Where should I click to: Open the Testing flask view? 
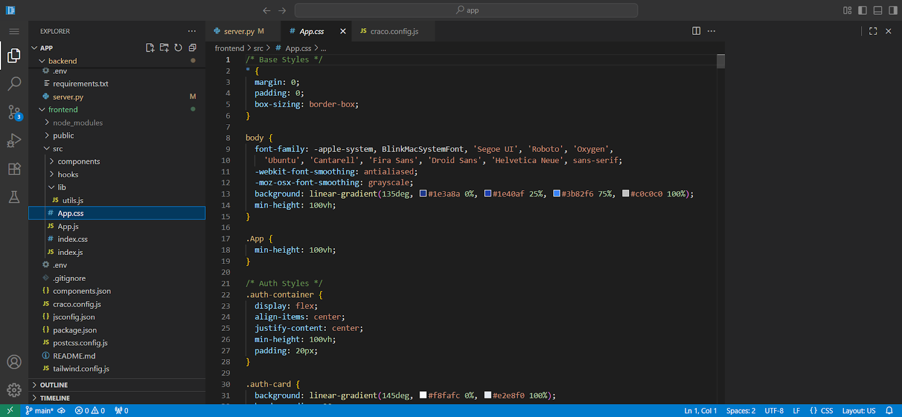tap(14, 197)
